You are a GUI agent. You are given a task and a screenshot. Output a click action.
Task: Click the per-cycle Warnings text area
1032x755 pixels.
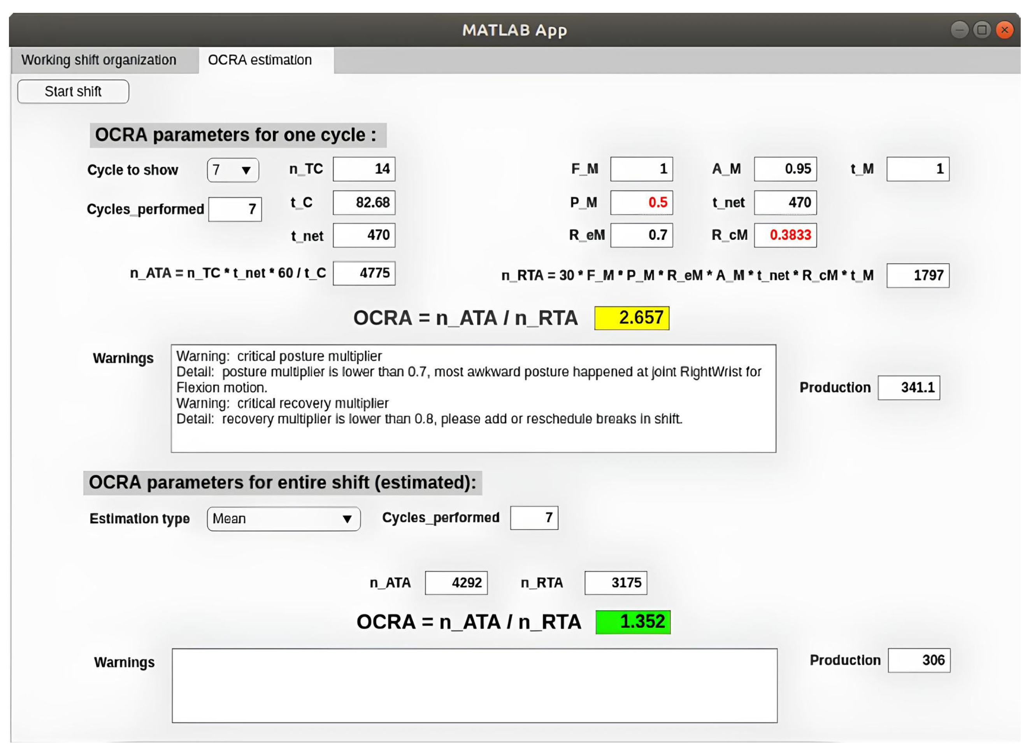click(474, 398)
